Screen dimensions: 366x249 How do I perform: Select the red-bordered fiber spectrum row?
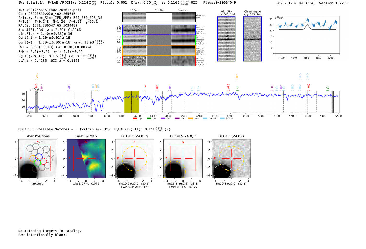click(x=159, y=61)
